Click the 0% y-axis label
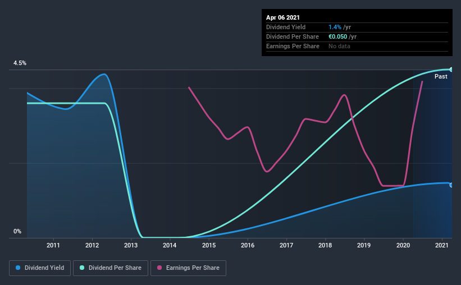The height and width of the screenshot is (285, 461). click(x=17, y=231)
